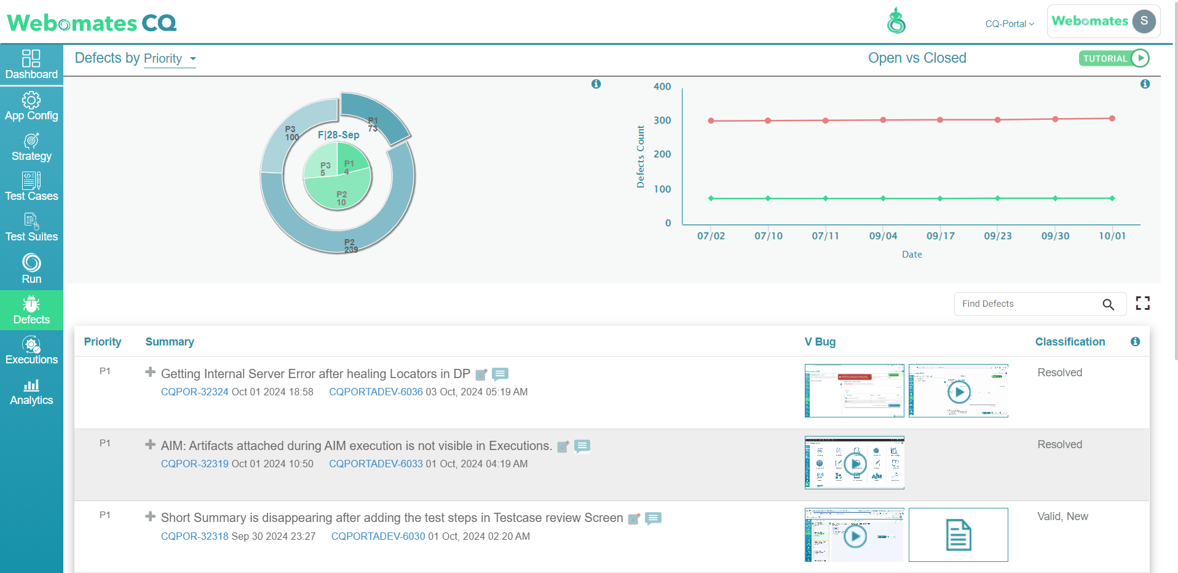Open comments for Short Summary defect
Screen dimensions: 1178x573
click(653, 518)
